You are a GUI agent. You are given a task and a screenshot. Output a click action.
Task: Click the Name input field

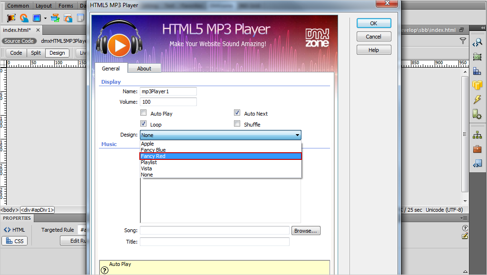point(168,91)
